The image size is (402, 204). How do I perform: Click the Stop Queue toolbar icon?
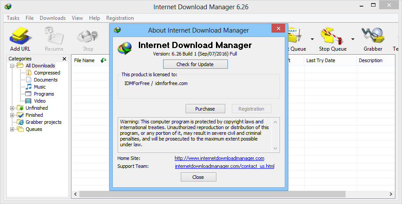(x=332, y=36)
